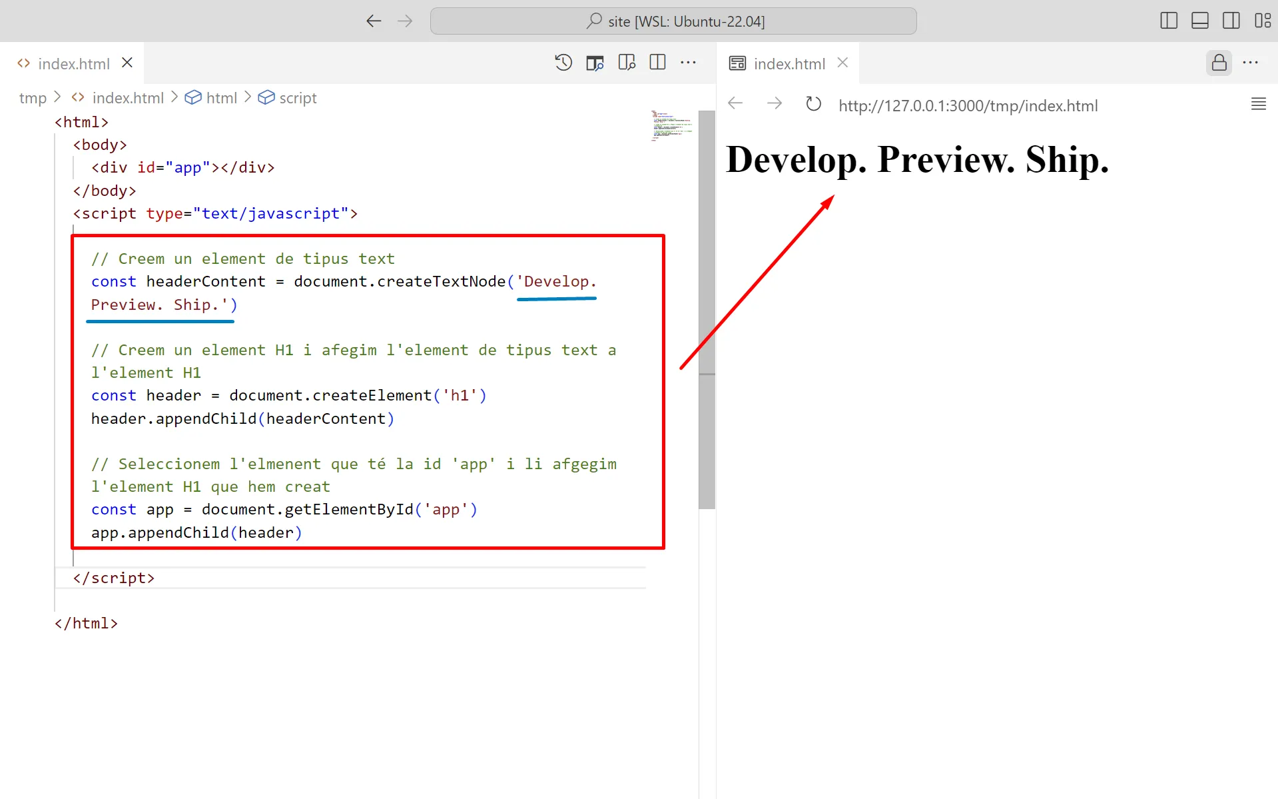This screenshot has height=799, width=1278.
Task: Switch to the index.html preview tab
Action: (789, 64)
